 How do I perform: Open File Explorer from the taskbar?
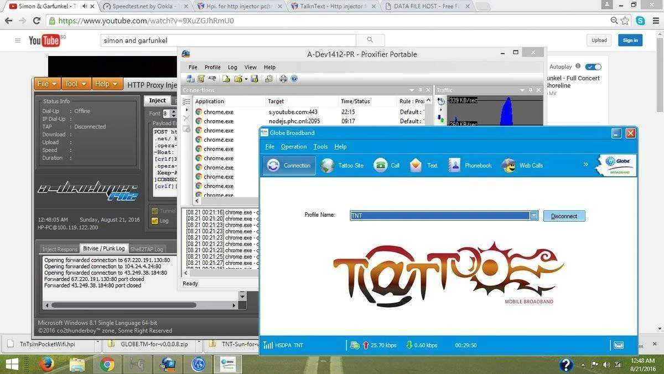(x=77, y=364)
